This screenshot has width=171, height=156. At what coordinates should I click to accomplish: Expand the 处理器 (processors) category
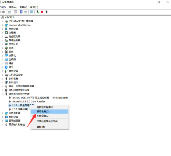[x=3, y=33]
